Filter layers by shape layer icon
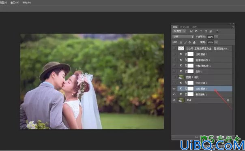245x151 pixels. pos(206,31)
